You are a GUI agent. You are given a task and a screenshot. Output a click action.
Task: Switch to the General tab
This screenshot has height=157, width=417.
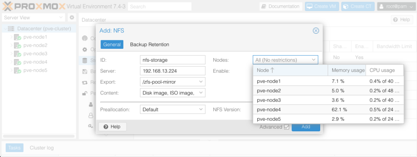coord(112,44)
